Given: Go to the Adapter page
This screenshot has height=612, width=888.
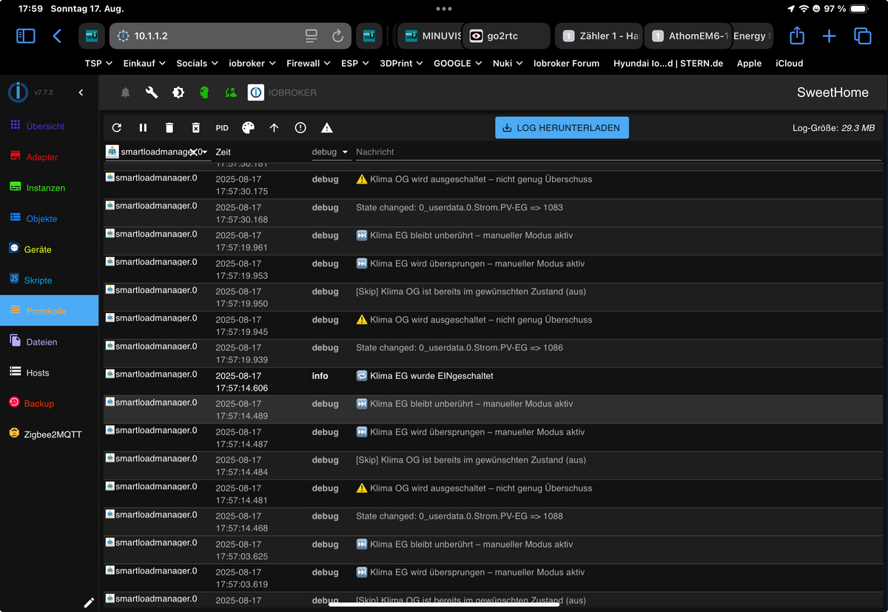Looking at the screenshot, I should coord(49,157).
